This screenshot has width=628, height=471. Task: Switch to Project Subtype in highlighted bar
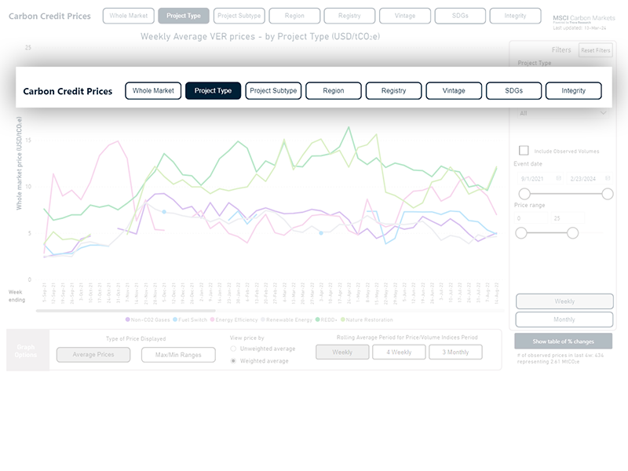pyautogui.click(x=273, y=91)
